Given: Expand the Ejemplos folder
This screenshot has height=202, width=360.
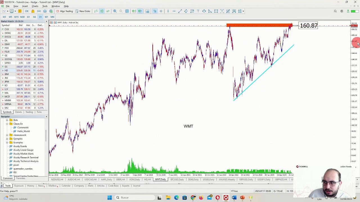Looking at the screenshot, I should [7, 139].
